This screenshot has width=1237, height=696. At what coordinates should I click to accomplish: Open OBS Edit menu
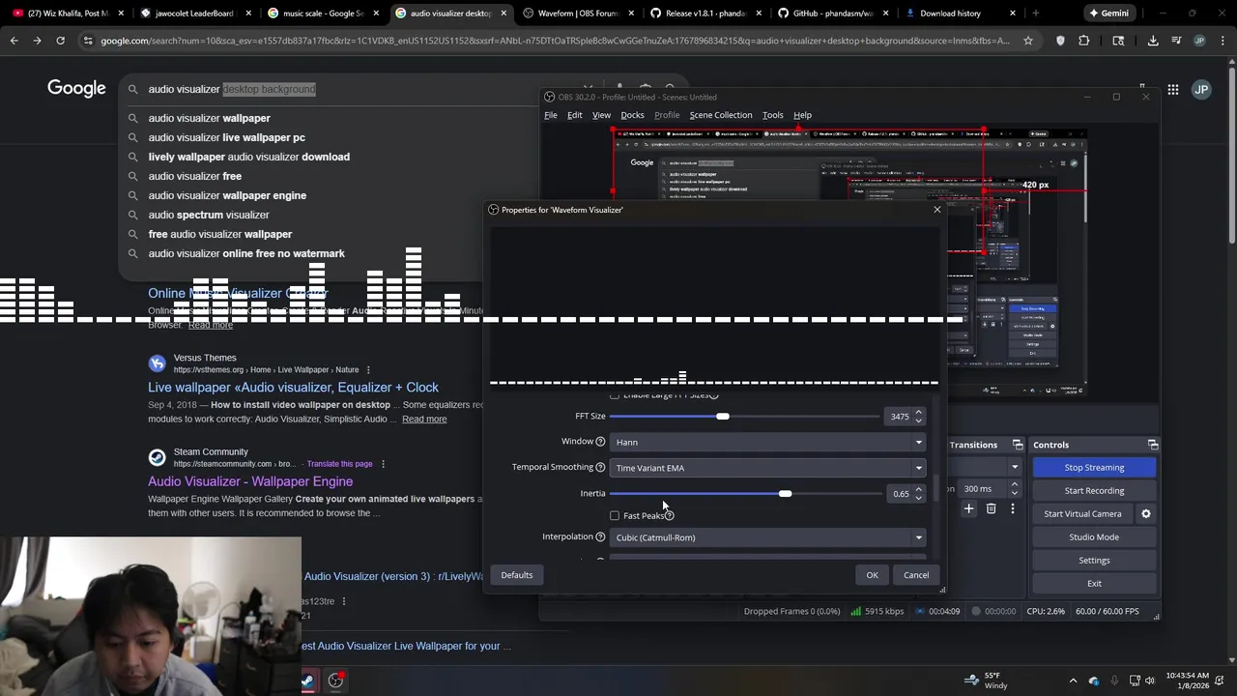click(574, 115)
